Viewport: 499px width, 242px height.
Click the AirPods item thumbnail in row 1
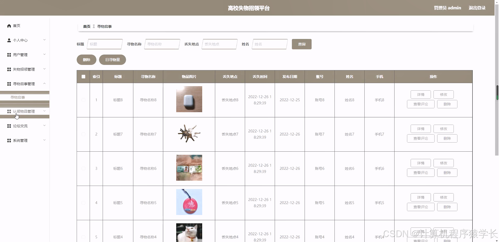189,99
